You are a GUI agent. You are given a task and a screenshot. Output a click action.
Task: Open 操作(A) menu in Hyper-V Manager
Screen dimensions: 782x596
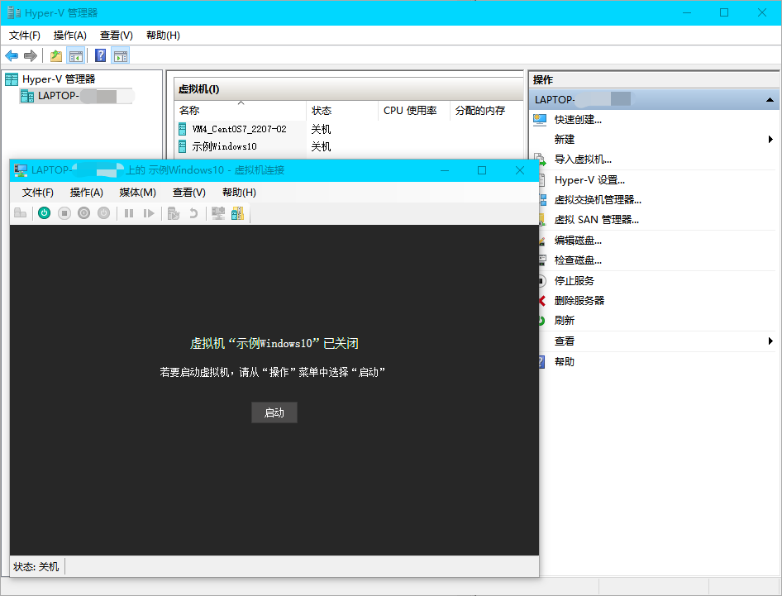(69, 36)
